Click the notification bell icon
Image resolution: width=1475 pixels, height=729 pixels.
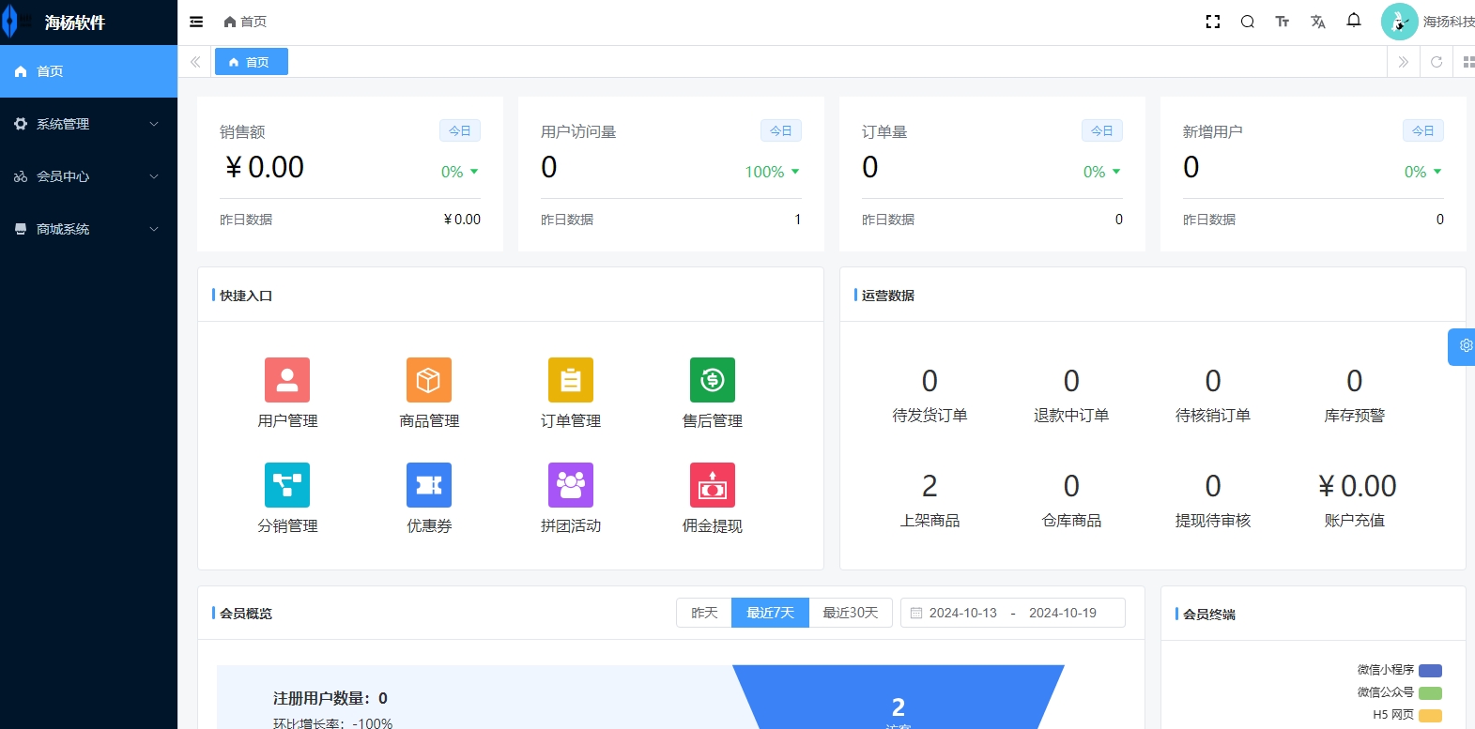click(x=1354, y=21)
